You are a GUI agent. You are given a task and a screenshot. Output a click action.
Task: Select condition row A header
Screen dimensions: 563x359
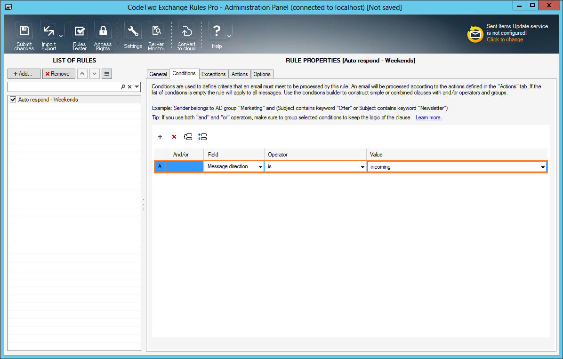click(x=160, y=167)
